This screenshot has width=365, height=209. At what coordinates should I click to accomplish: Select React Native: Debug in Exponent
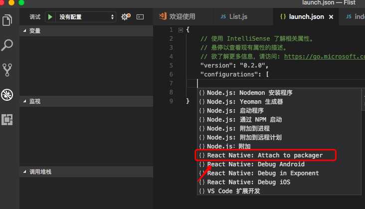coord(279,173)
